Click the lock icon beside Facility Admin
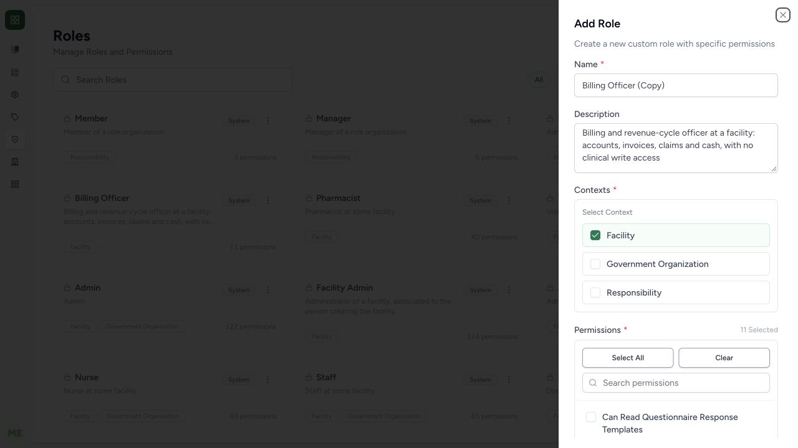This screenshot has width=798, height=448. point(309,288)
